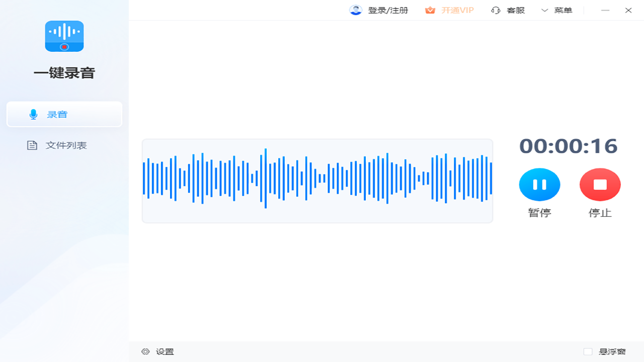644x362 pixels.
Task: Click the crown icon next to 开通VIP
Action: pyautogui.click(x=430, y=10)
